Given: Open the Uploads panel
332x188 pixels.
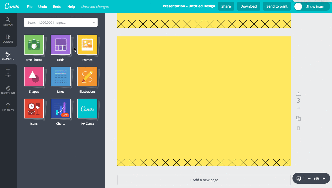Looking at the screenshot, I should pos(8,107).
